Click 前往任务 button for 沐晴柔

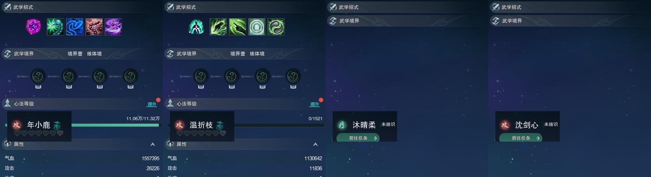pyautogui.click(x=358, y=138)
